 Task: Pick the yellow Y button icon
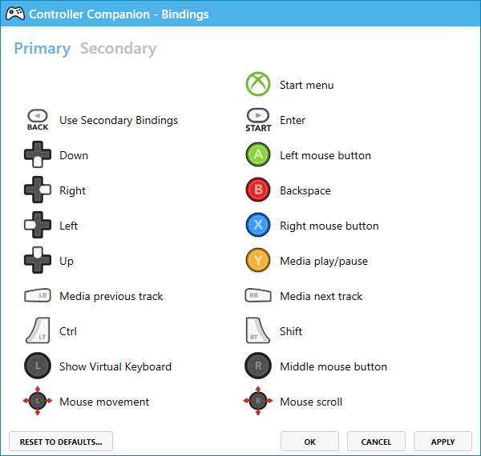tap(258, 261)
